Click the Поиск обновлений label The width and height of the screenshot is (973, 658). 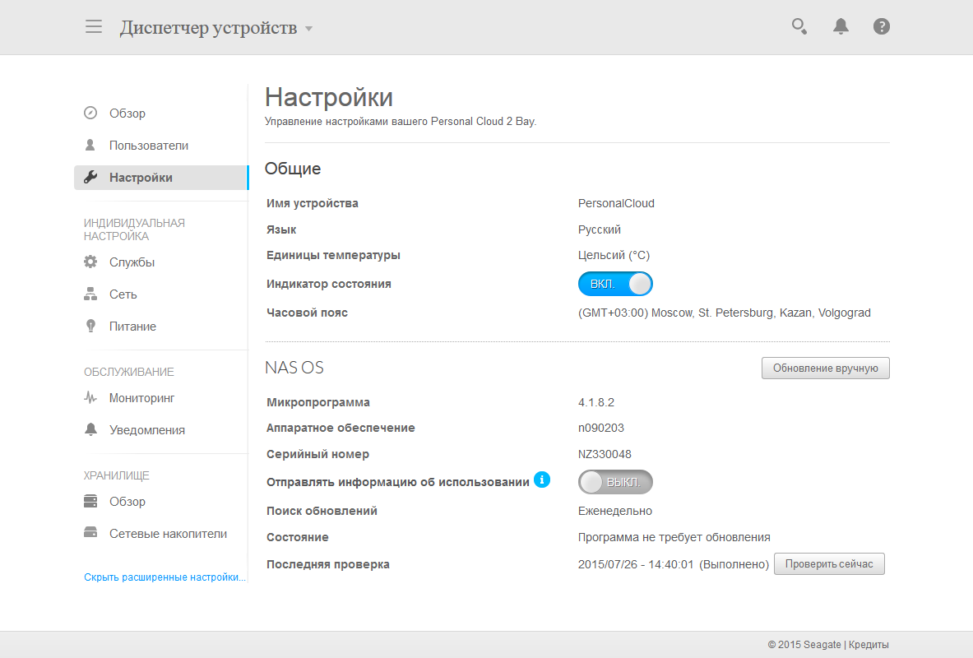click(322, 511)
